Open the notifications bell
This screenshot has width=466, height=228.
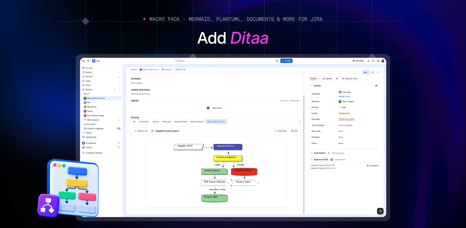368,61
